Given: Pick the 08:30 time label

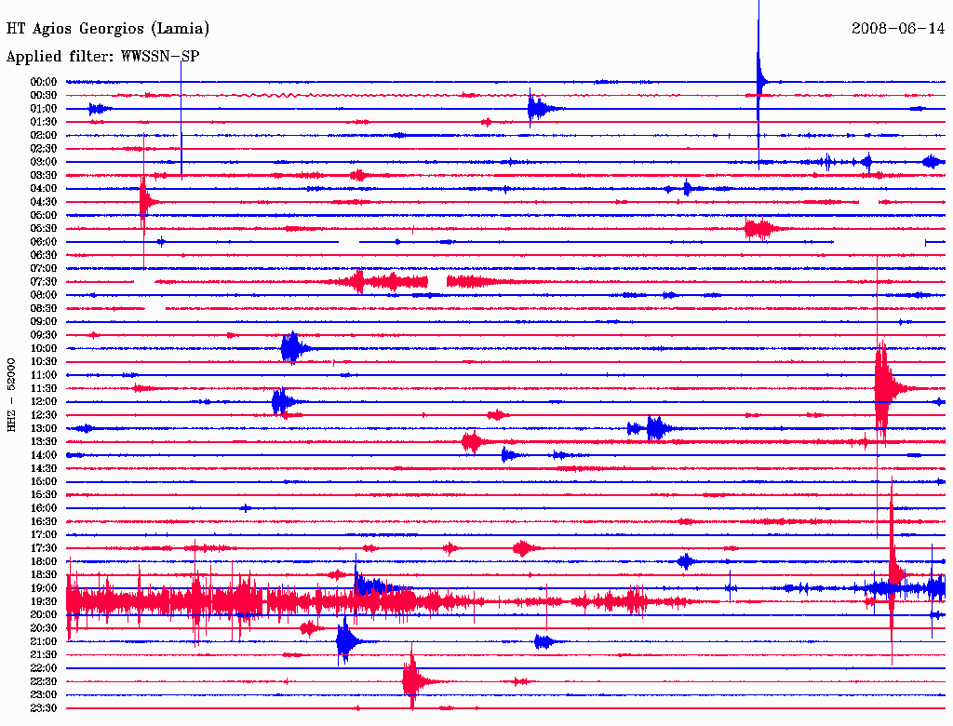Looking at the screenshot, I should point(44,309).
